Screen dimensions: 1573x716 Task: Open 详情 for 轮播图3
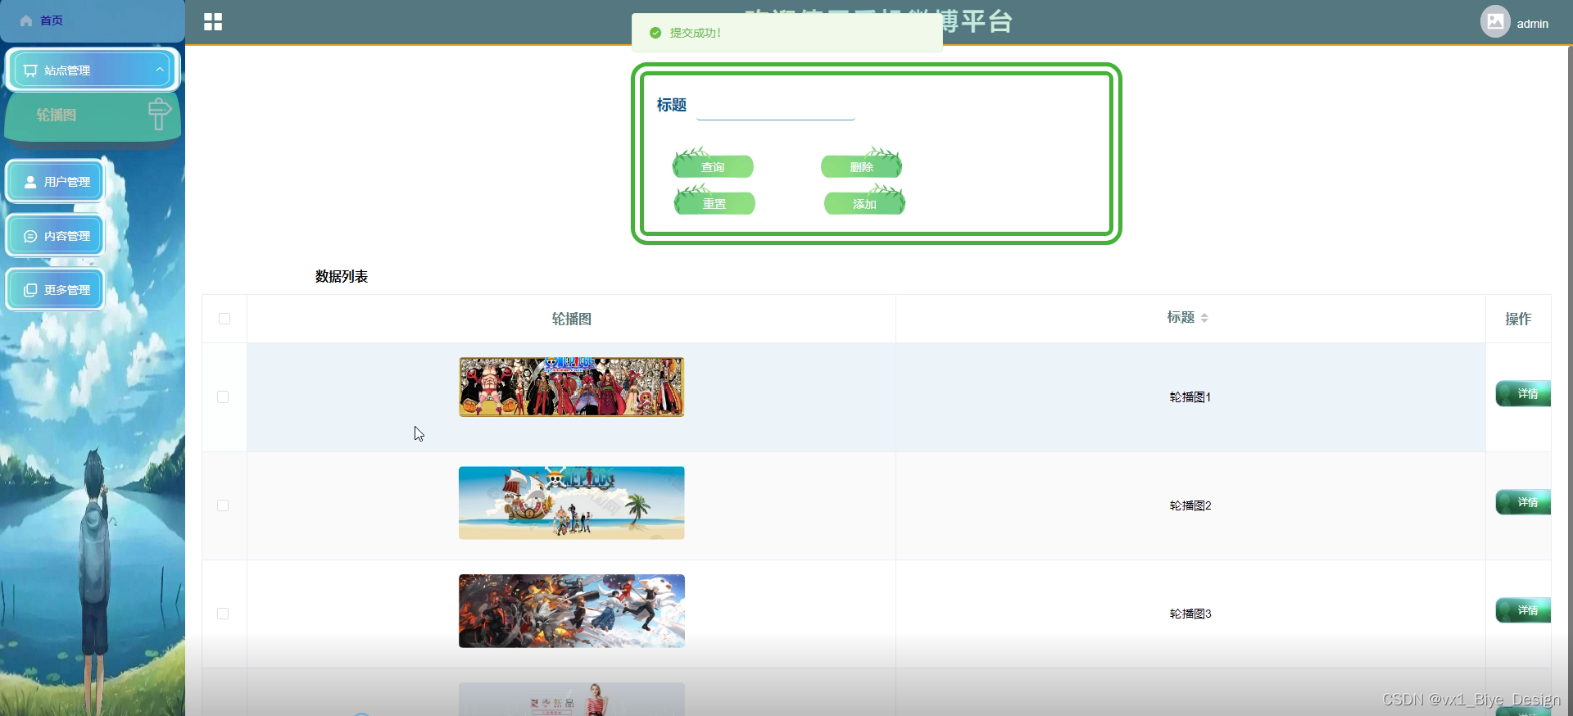pyautogui.click(x=1524, y=610)
